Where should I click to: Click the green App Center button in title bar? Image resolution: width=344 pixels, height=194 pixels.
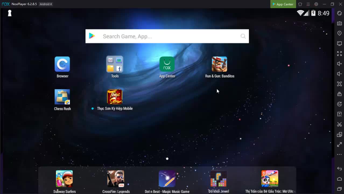[283, 4]
